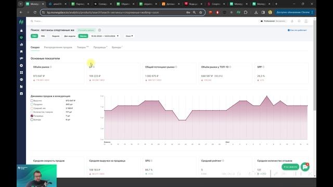This screenshot has height=187, width=333.
Task: Click the info icon next to SPS
Action: [151, 161]
